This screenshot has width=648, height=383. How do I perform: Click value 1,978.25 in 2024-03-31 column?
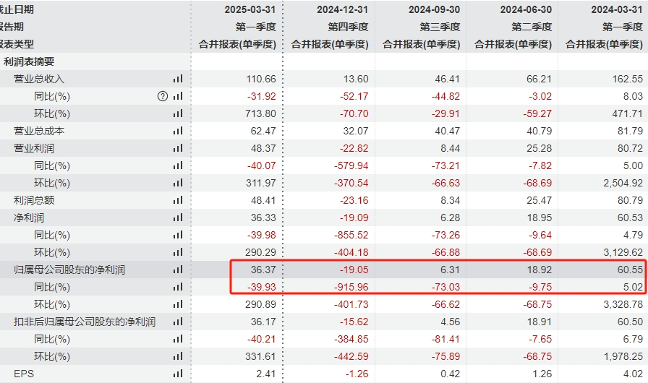(623, 356)
